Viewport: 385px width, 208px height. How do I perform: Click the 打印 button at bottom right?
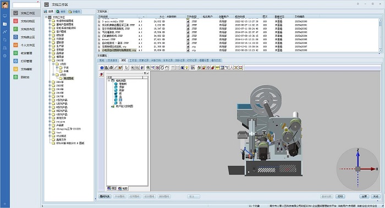[x=340, y=196]
